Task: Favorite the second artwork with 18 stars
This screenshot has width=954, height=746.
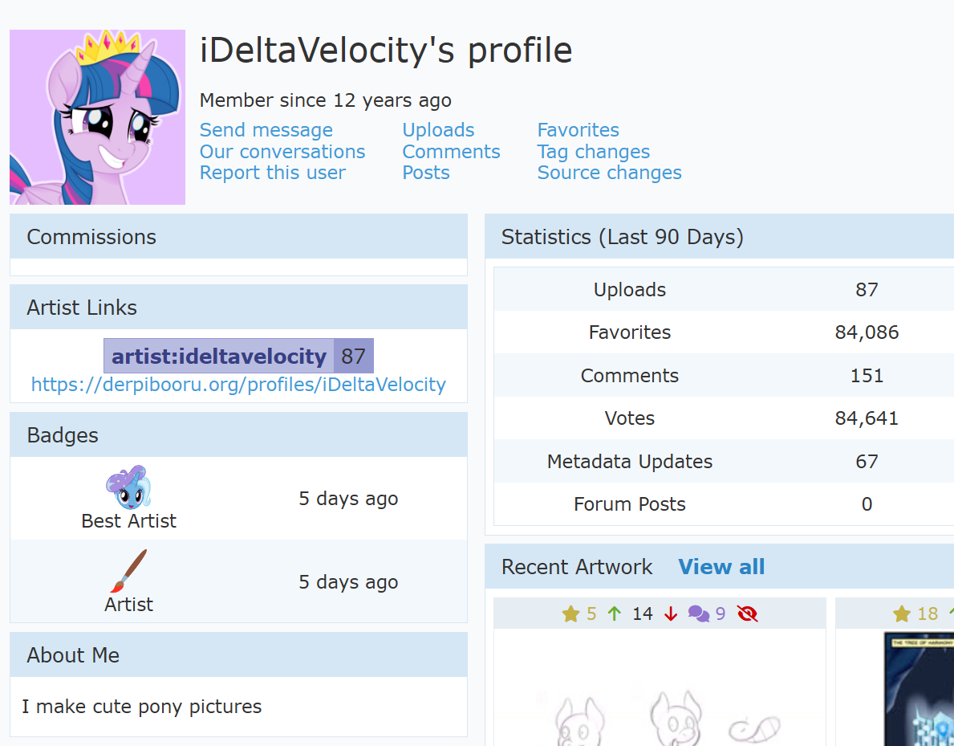Action: coord(902,614)
